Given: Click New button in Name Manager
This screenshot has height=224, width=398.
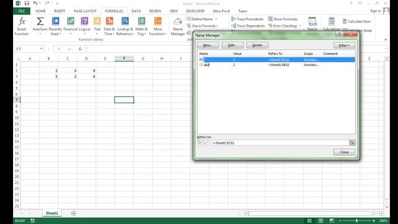Looking at the screenshot, I should point(208,45).
